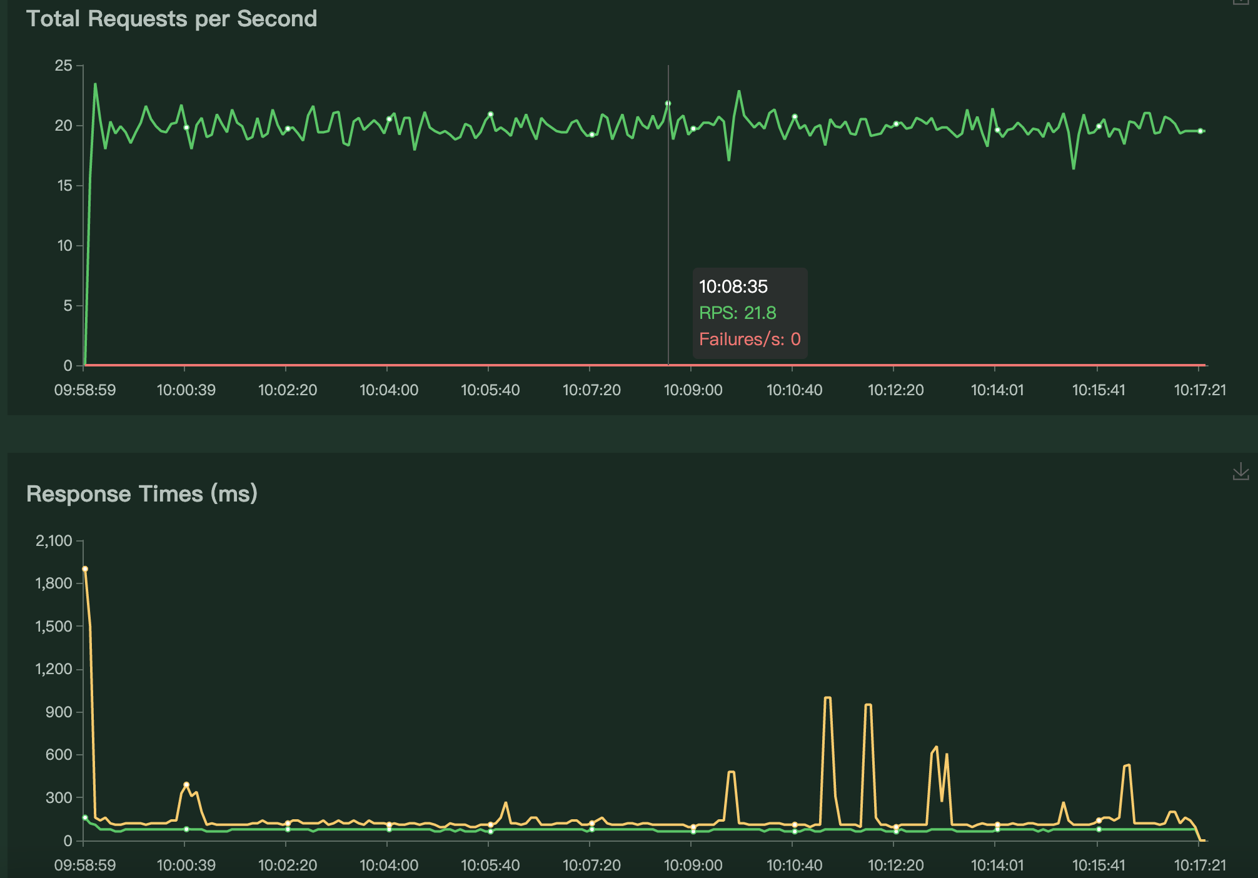Click the 1,200 label on Response Times y-axis
This screenshot has width=1258, height=878.
(x=54, y=669)
